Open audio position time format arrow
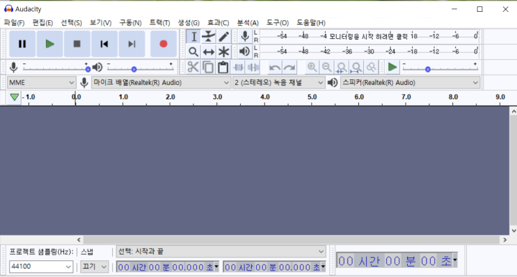Screen dimensions: 517x277 click(x=455, y=260)
